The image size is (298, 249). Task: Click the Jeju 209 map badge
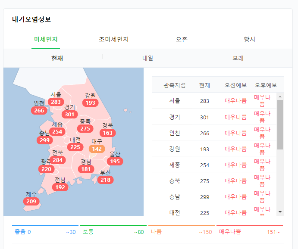pyautogui.click(x=31, y=202)
